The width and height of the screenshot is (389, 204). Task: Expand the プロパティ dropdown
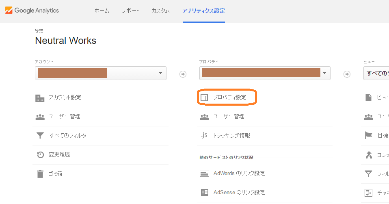pyautogui.click(x=265, y=73)
